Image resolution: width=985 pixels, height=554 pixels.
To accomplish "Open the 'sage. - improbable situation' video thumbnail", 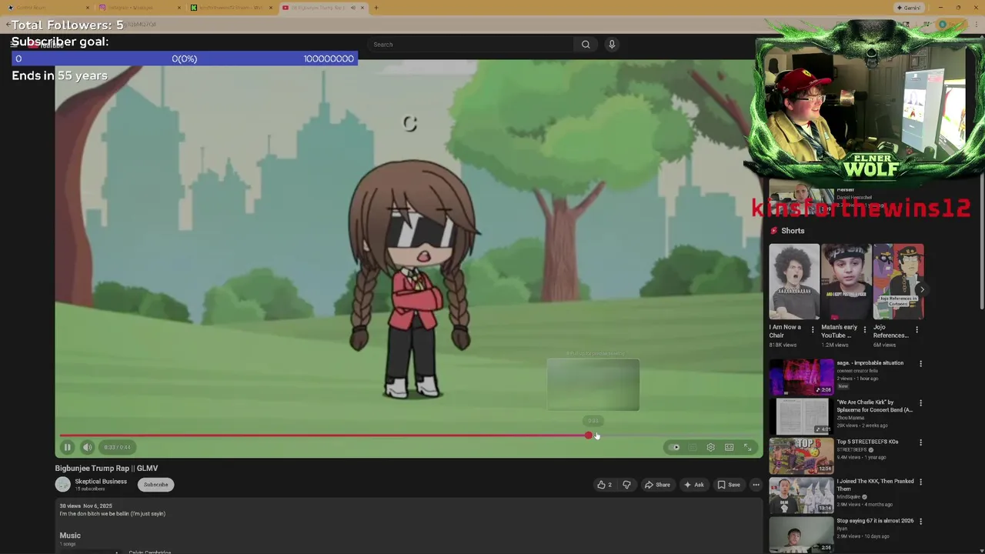I will pyautogui.click(x=801, y=377).
